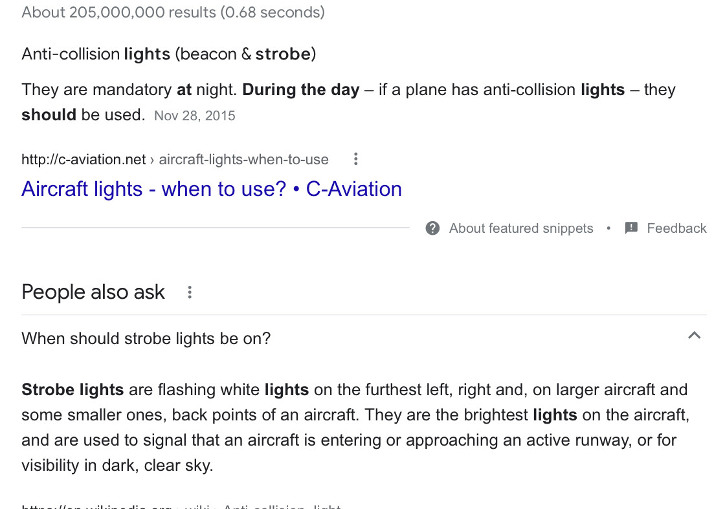Click the http://c-aviation.net domain text
The width and height of the screenshot is (714, 509).
[x=84, y=160]
